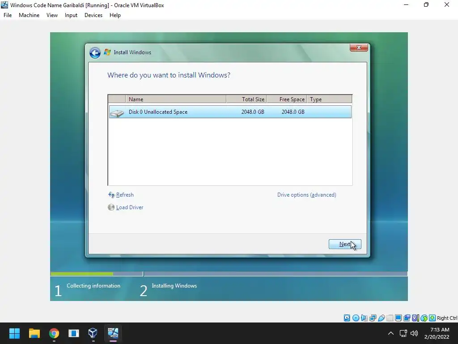
Task: Click the Next button
Action: [345, 244]
